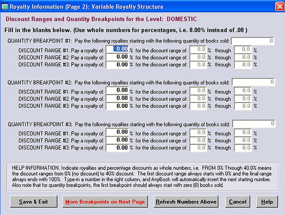Close the Royalty Information window
Viewport: 285px width, 215px height.
coord(278,6)
